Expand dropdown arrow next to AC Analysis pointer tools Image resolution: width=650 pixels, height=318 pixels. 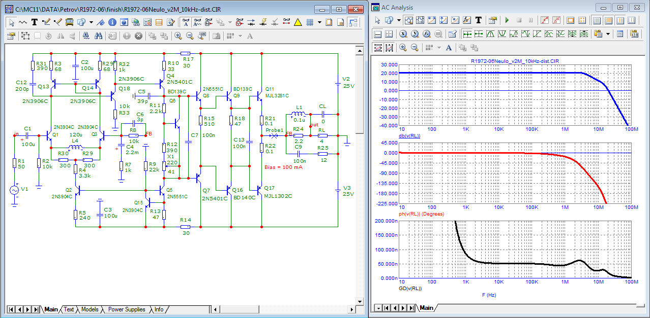tap(399, 20)
